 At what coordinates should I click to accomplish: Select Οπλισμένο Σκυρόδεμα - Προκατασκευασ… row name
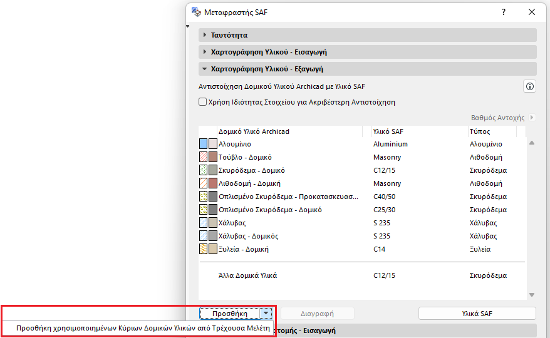(x=288, y=197)
